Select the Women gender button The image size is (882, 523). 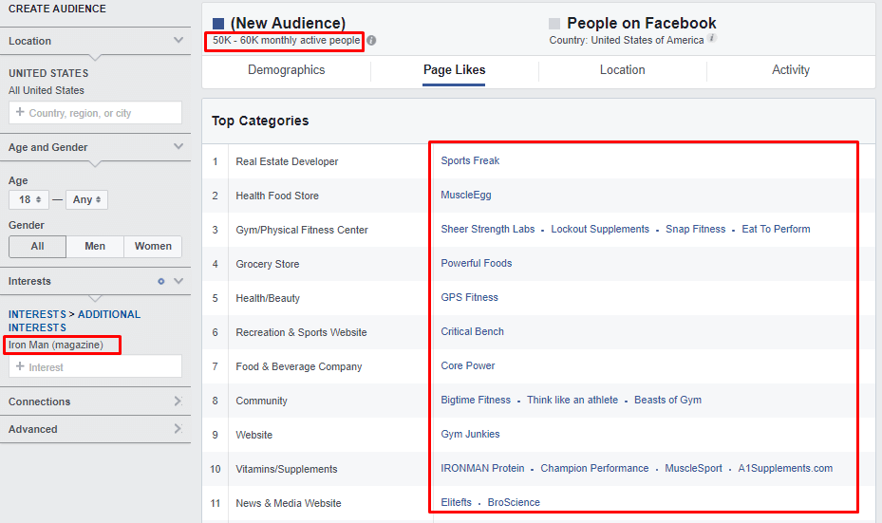[153, 247]
